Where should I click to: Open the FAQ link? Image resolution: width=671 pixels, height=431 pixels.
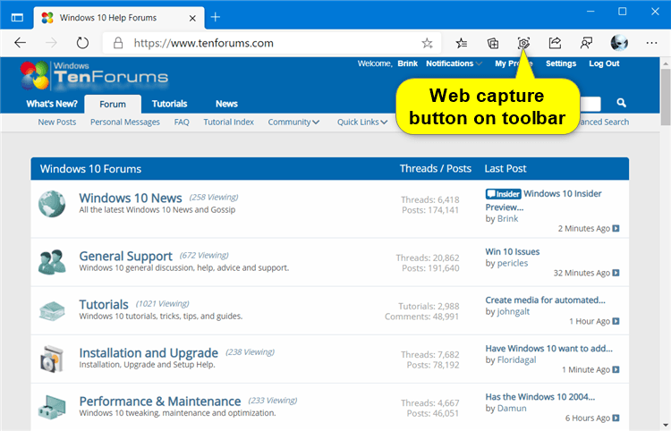182,122
